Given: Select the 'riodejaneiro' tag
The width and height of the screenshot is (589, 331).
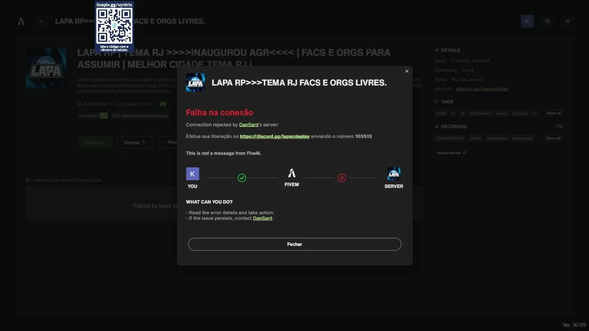Looking at the screenshot, I should pos(481,113).
